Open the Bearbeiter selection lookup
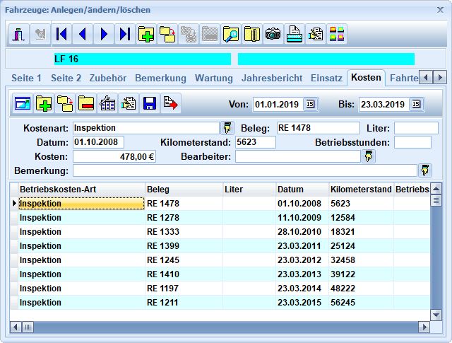452x343 pixels. click(x=369, y=156)
